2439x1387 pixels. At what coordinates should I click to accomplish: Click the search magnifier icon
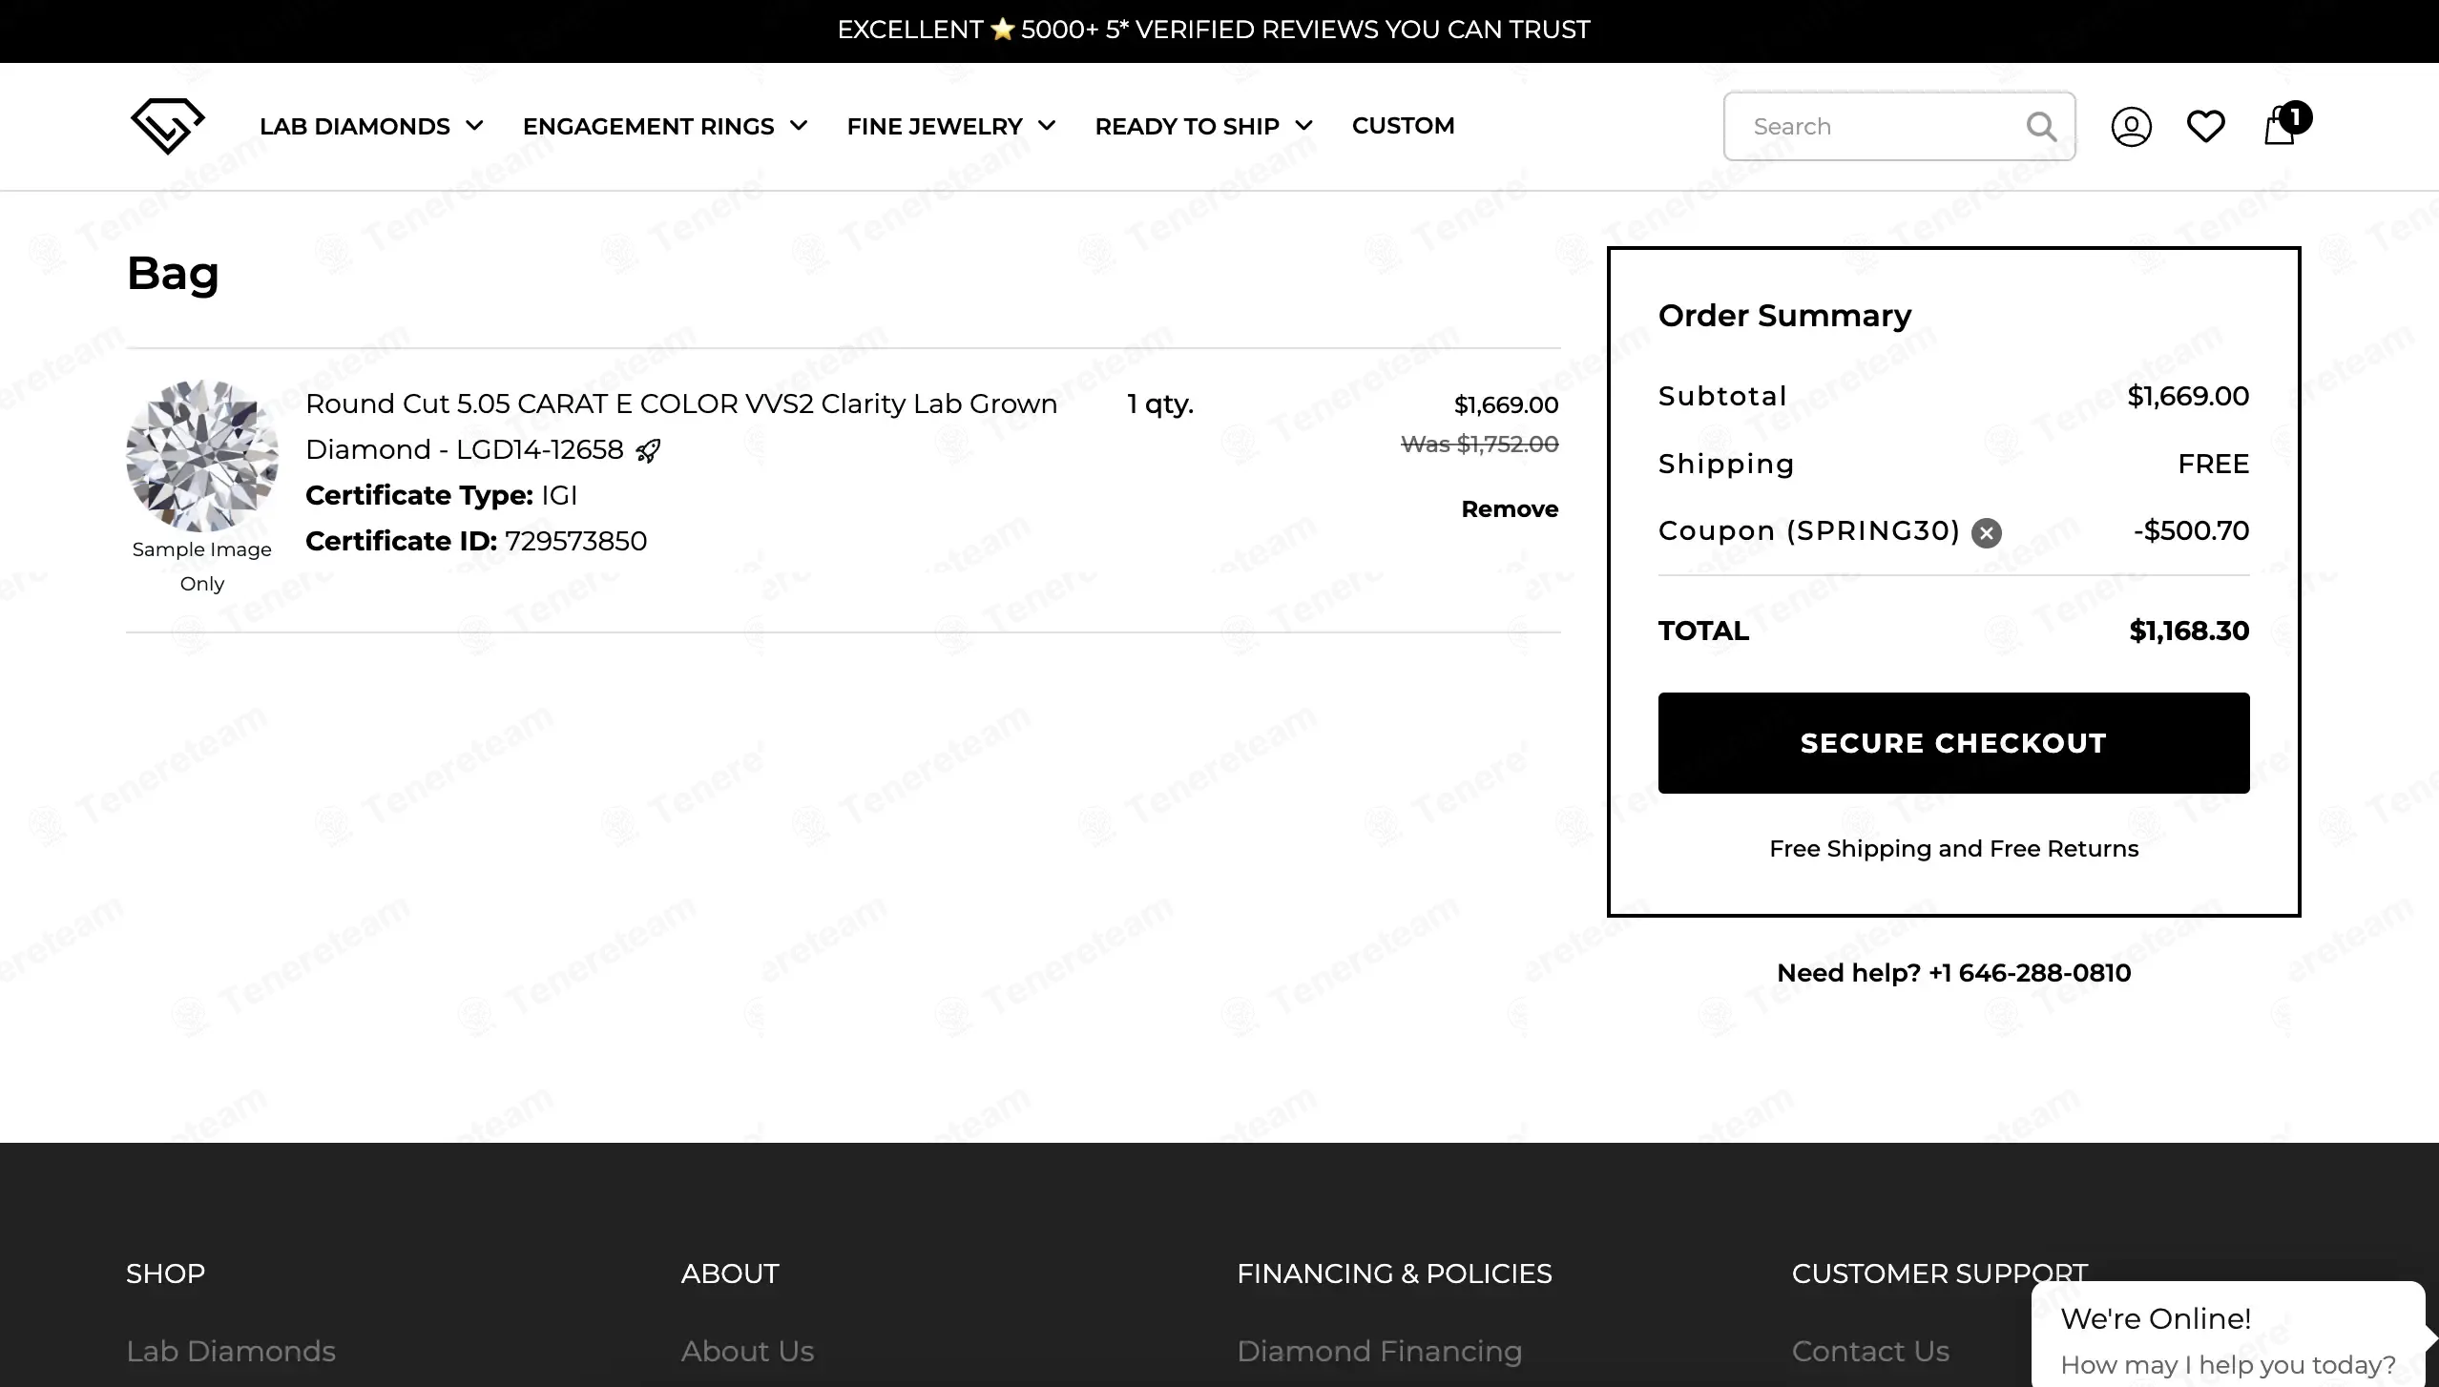click(x=2041, y=126)
